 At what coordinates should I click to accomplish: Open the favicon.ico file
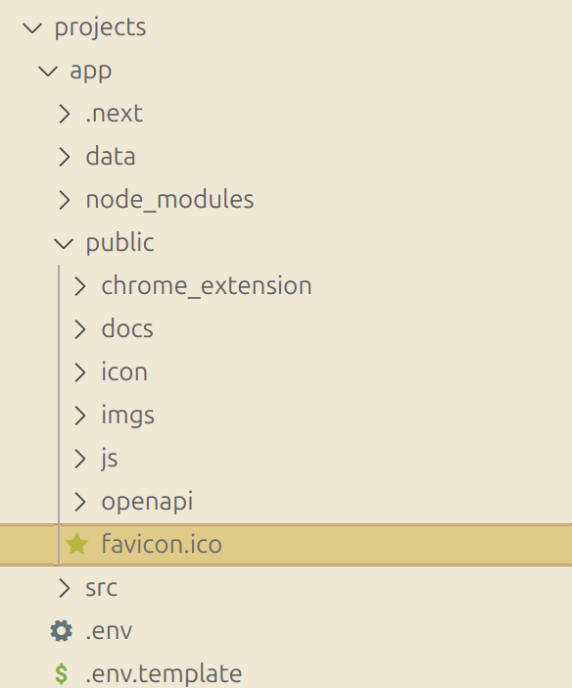(286, 545)
